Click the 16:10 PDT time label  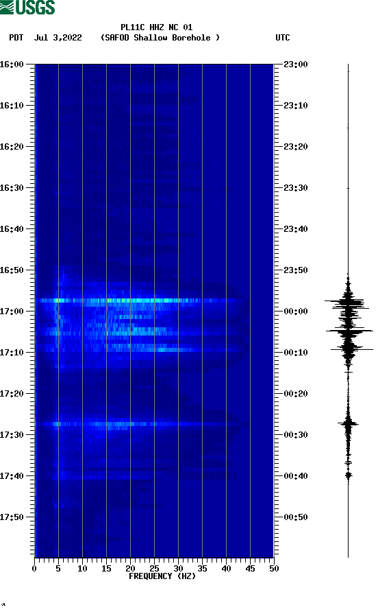pyautogui.click(x=12, y=106)
